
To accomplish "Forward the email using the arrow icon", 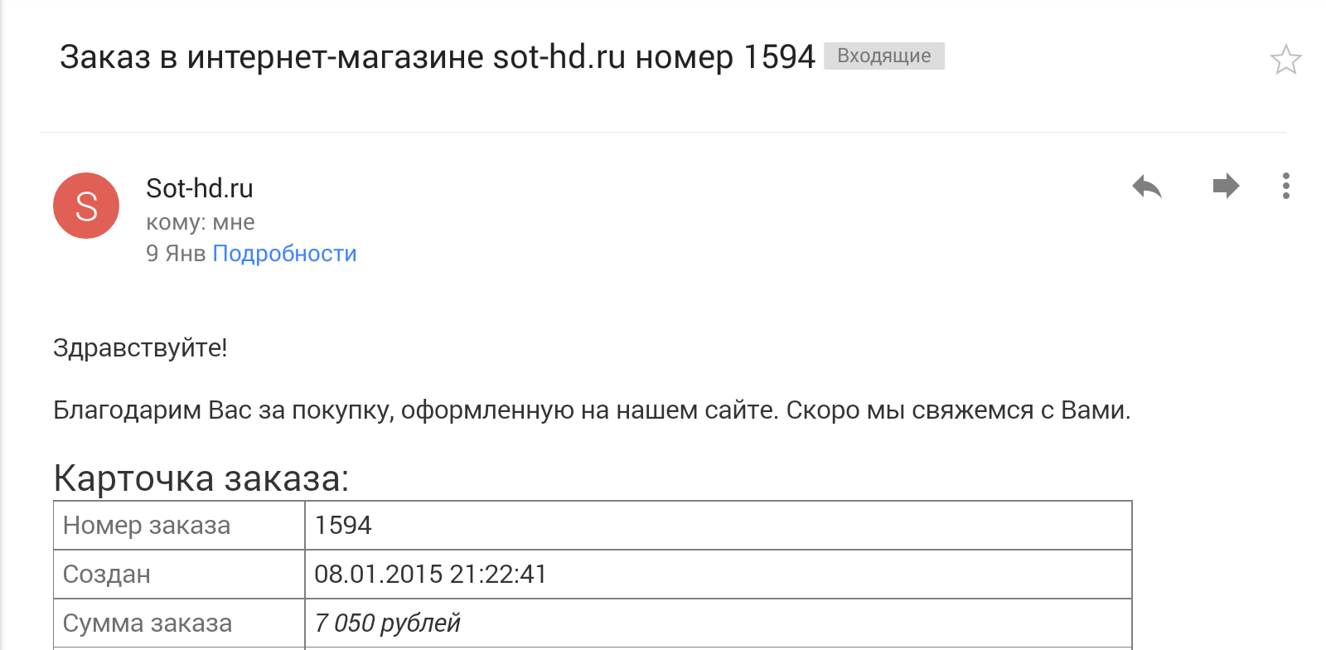I will [x=1226, y=186].
